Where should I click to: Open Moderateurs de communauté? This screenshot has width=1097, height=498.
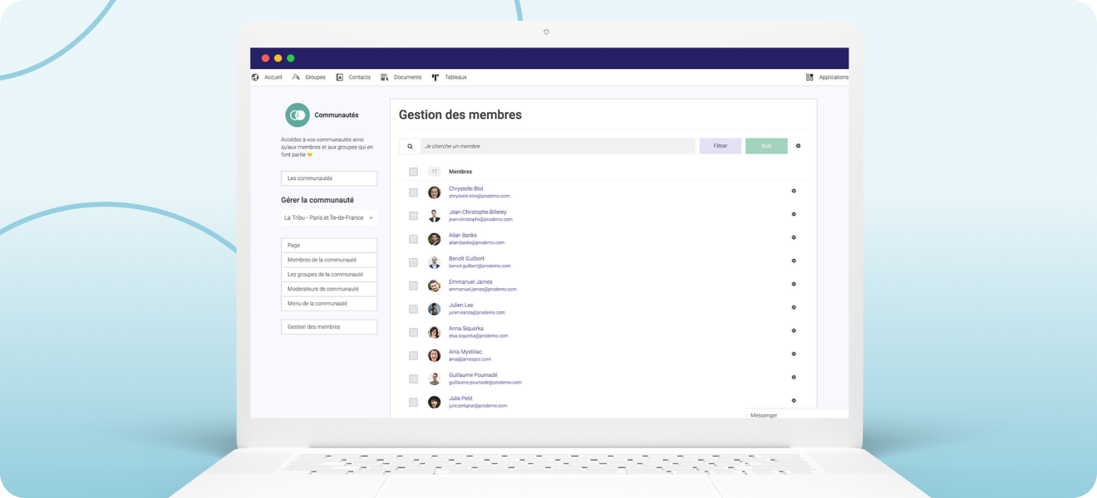point(329,289)
